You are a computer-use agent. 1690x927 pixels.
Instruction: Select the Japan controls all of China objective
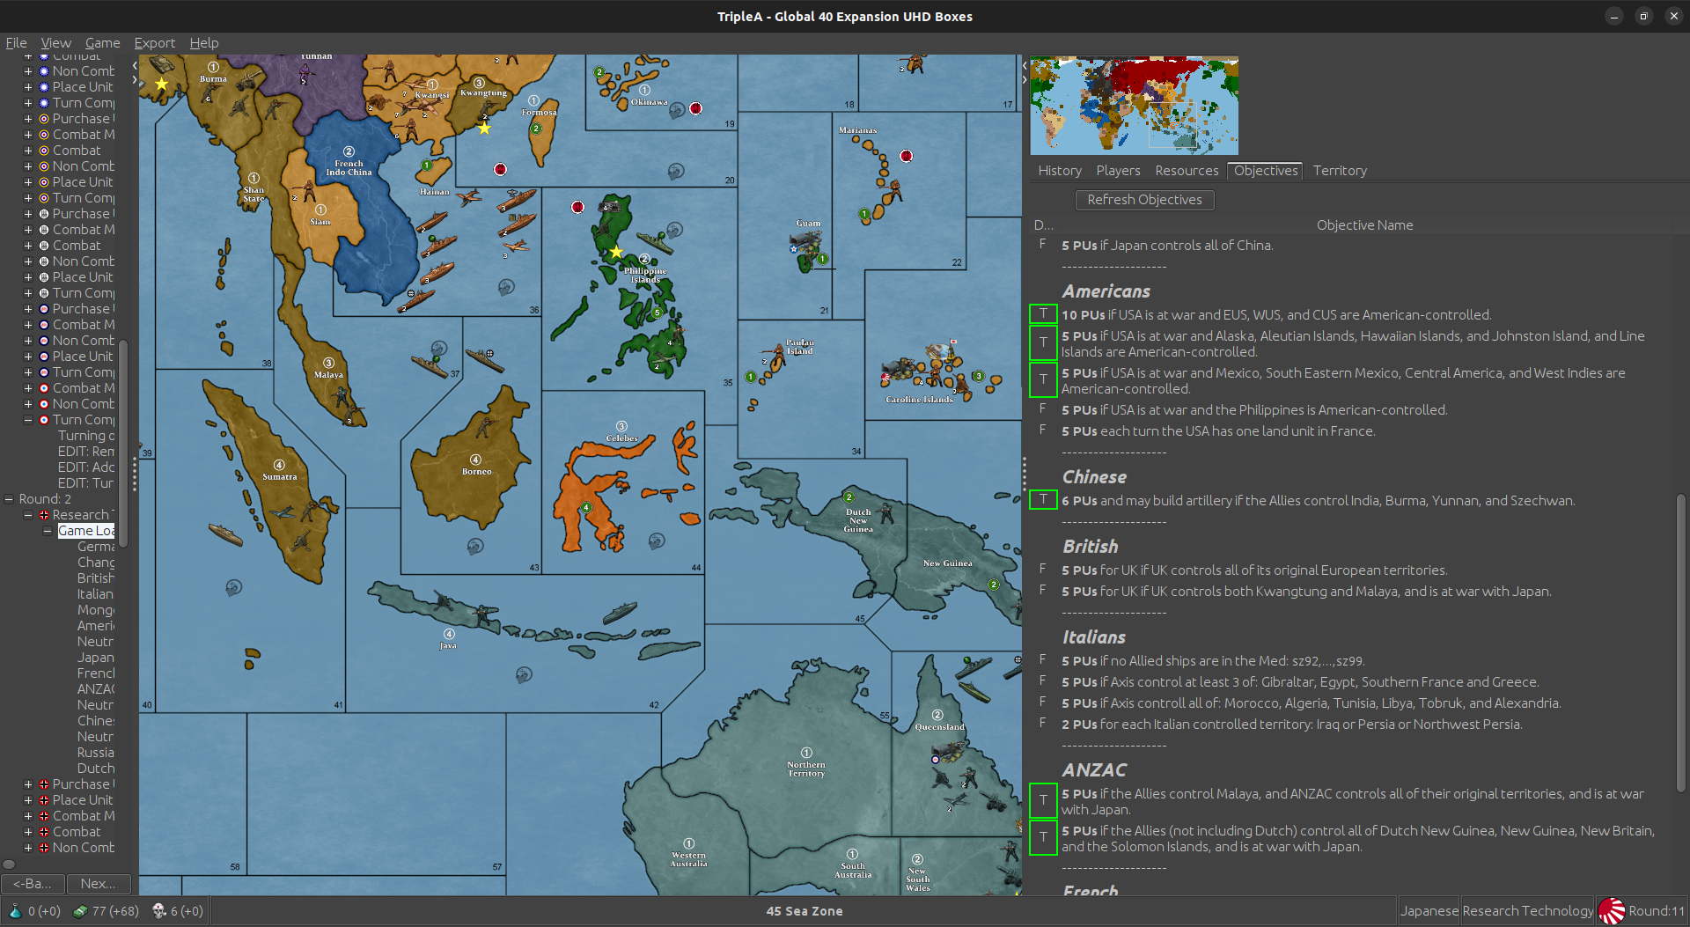[1167, 246]
